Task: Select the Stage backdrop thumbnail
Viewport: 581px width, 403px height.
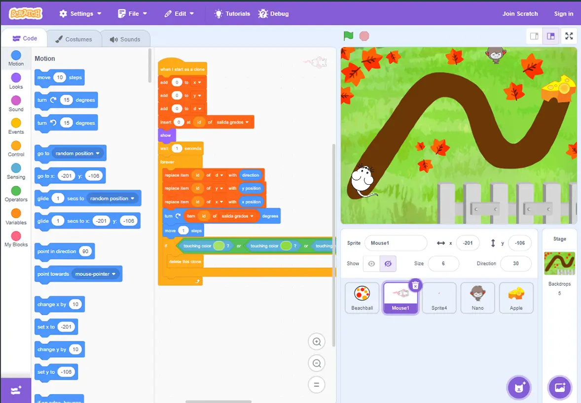Action: coord(559,264)
